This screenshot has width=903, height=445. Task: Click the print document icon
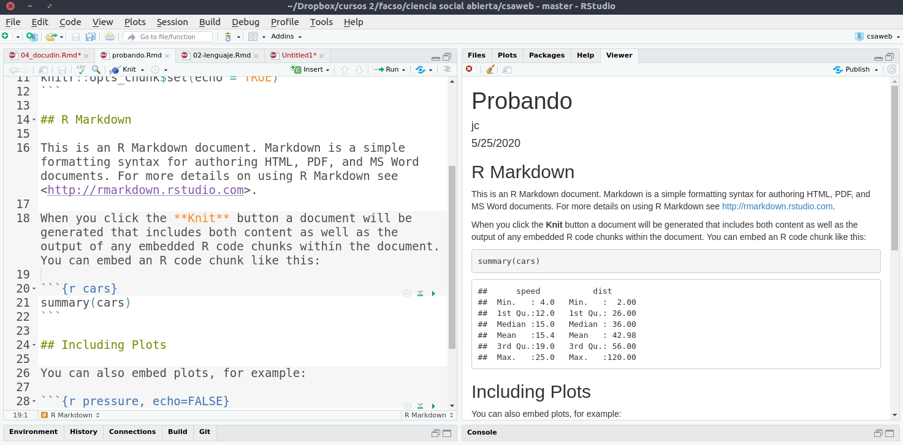click(x=109, y=37)
